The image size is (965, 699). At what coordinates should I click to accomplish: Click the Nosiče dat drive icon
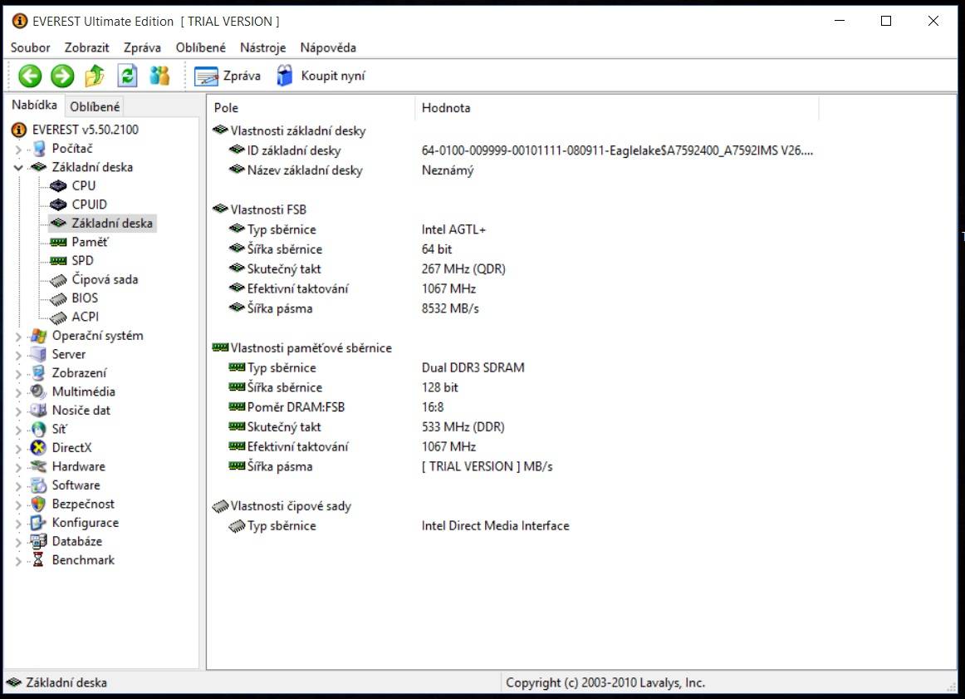38,410
